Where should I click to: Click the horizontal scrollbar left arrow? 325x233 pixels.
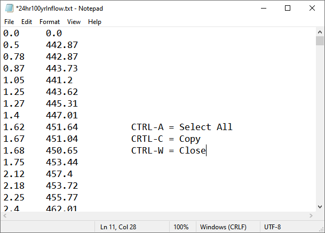[x=5, y=216]
